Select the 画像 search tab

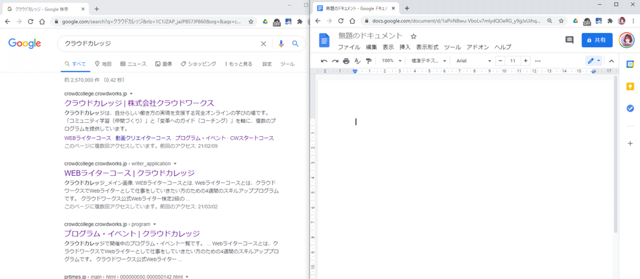pos(163,64)
